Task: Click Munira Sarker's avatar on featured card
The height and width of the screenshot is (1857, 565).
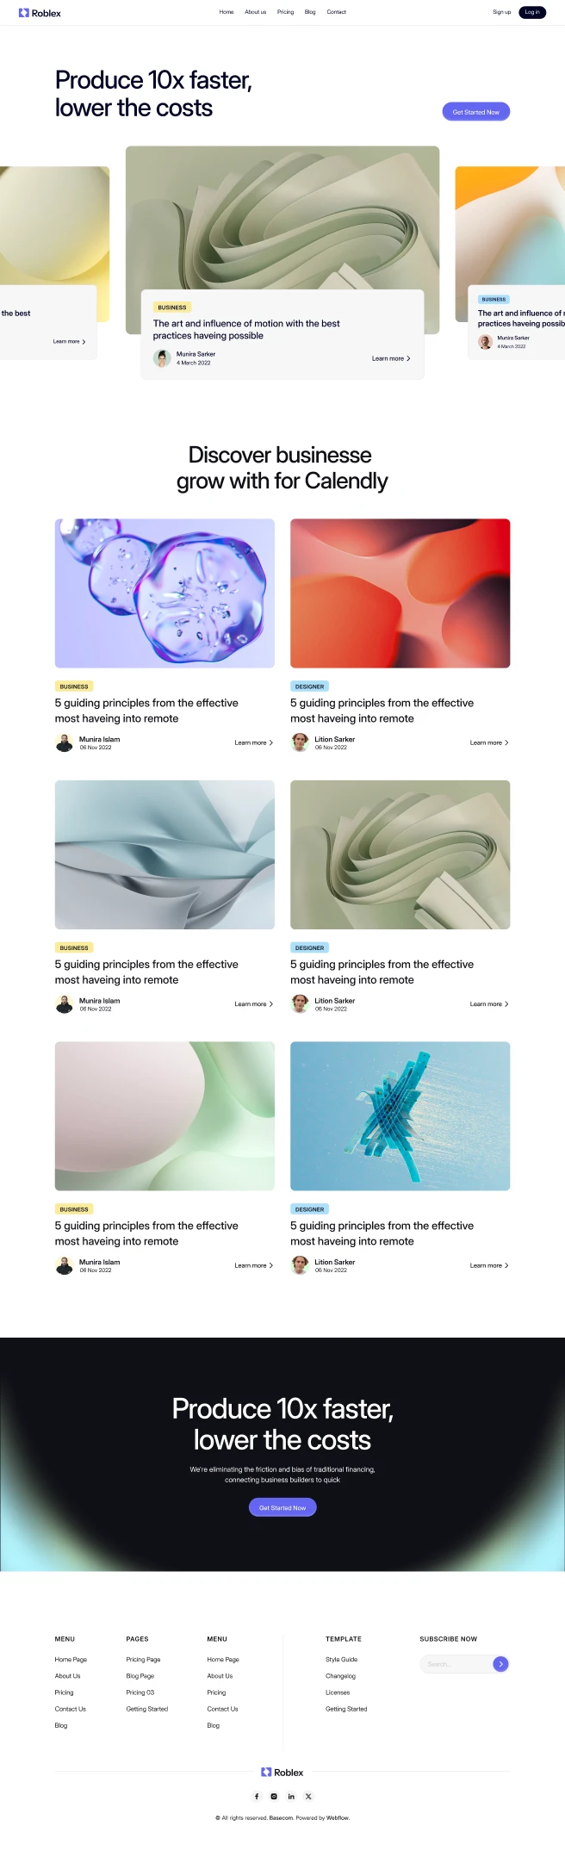Action: coord(162,358)
